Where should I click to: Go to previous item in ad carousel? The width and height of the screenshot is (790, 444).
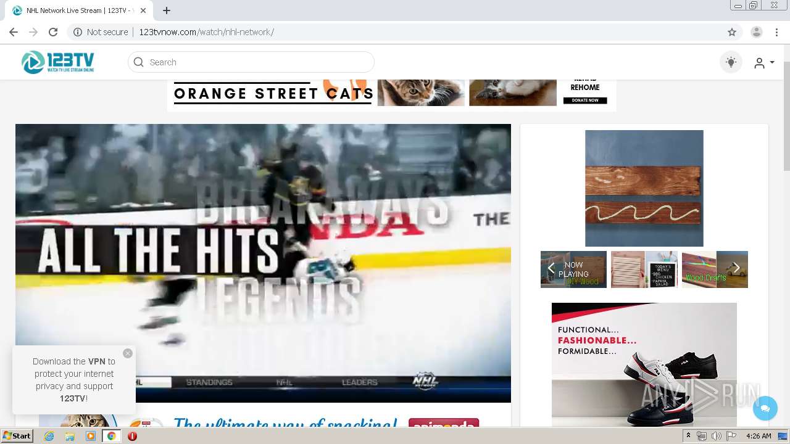tap(551, 268)
